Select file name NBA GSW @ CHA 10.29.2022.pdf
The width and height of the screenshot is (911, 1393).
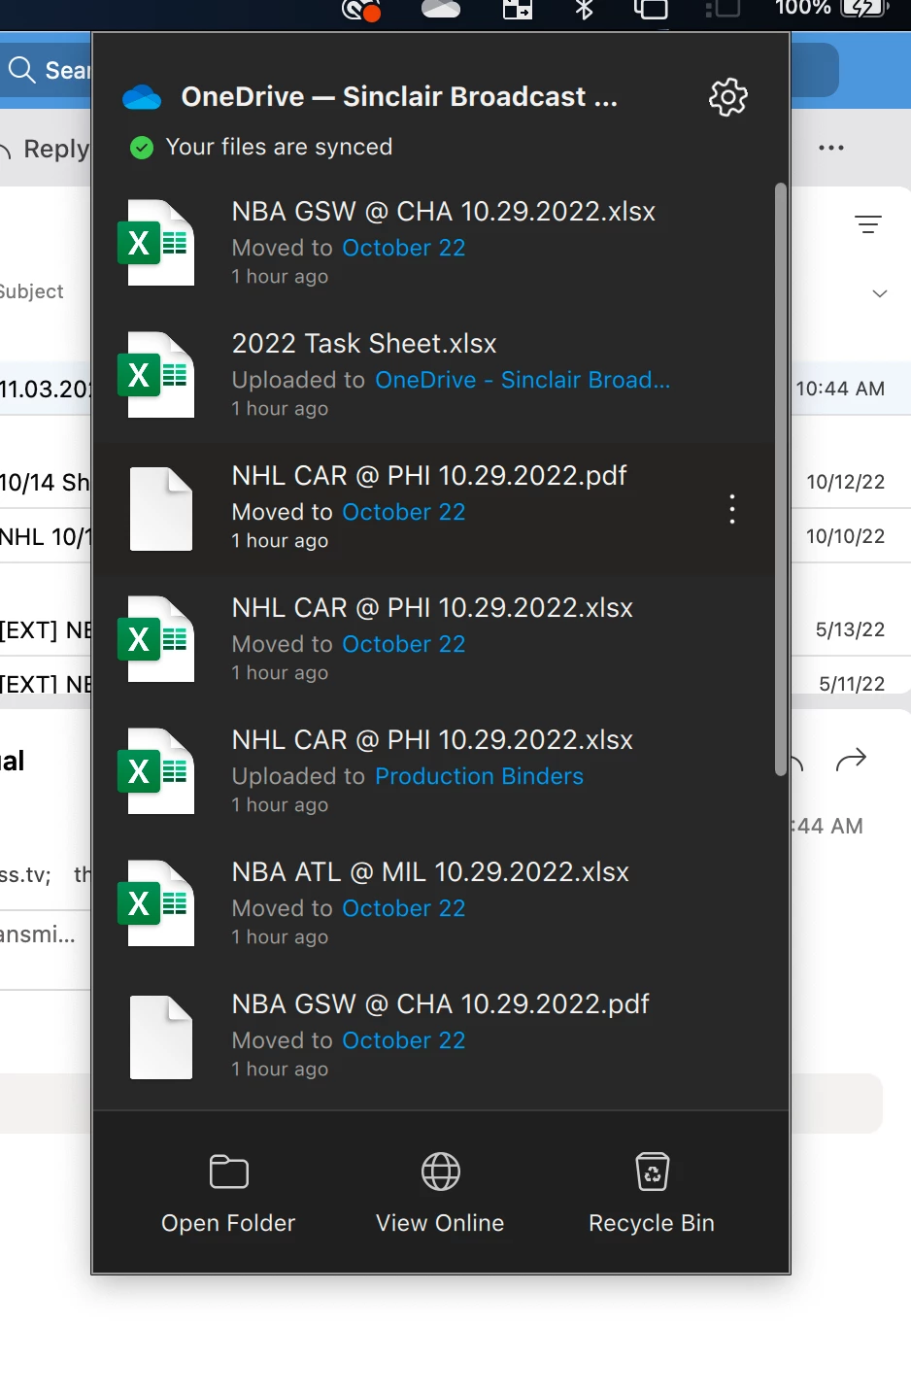(440, 1004)
